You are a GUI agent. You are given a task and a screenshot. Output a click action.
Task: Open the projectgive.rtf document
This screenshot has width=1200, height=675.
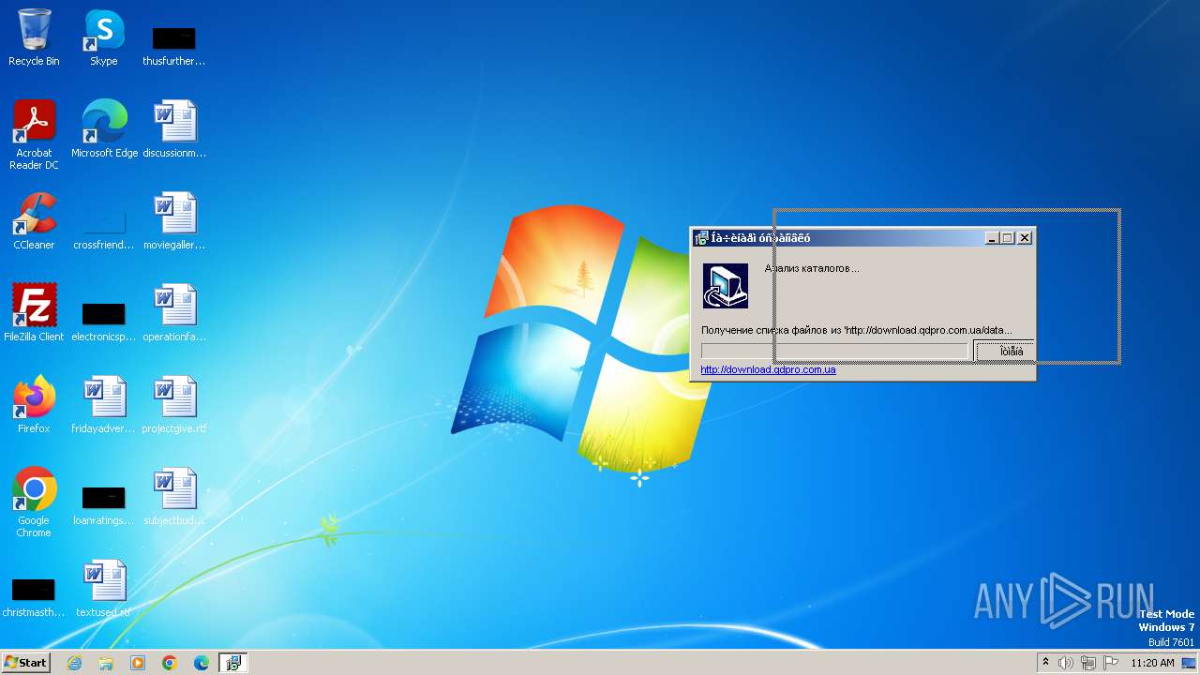(174, 404)
